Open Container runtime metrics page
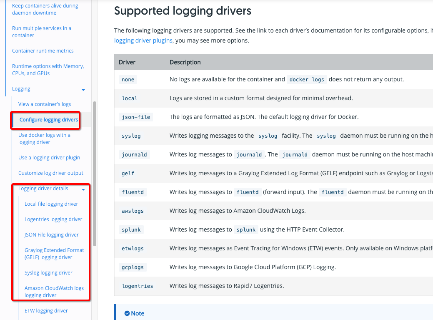433x320 pixels. 43,50
